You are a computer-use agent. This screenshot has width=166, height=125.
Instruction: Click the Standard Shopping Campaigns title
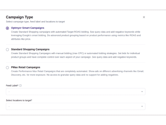pyautogui.click(x=30, y=49)
